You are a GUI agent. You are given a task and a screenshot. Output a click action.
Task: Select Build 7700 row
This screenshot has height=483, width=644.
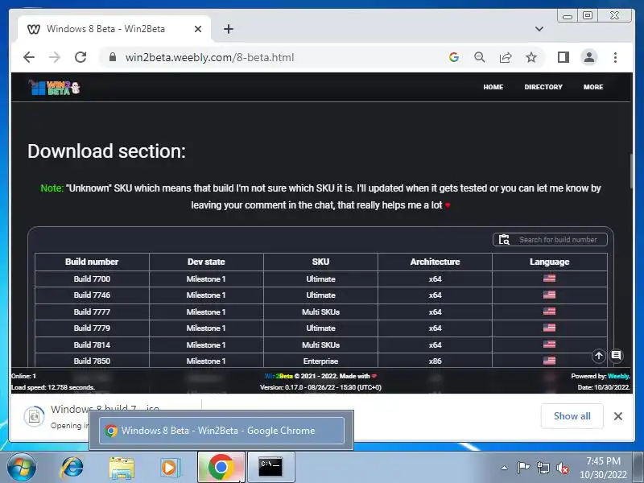coord(320,279)
